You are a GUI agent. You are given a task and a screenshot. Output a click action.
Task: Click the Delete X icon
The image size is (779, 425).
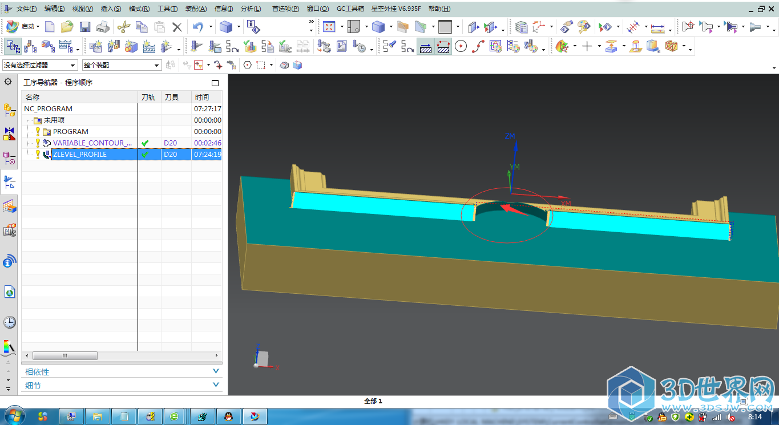pyautogui.click(x=177, y=27)
